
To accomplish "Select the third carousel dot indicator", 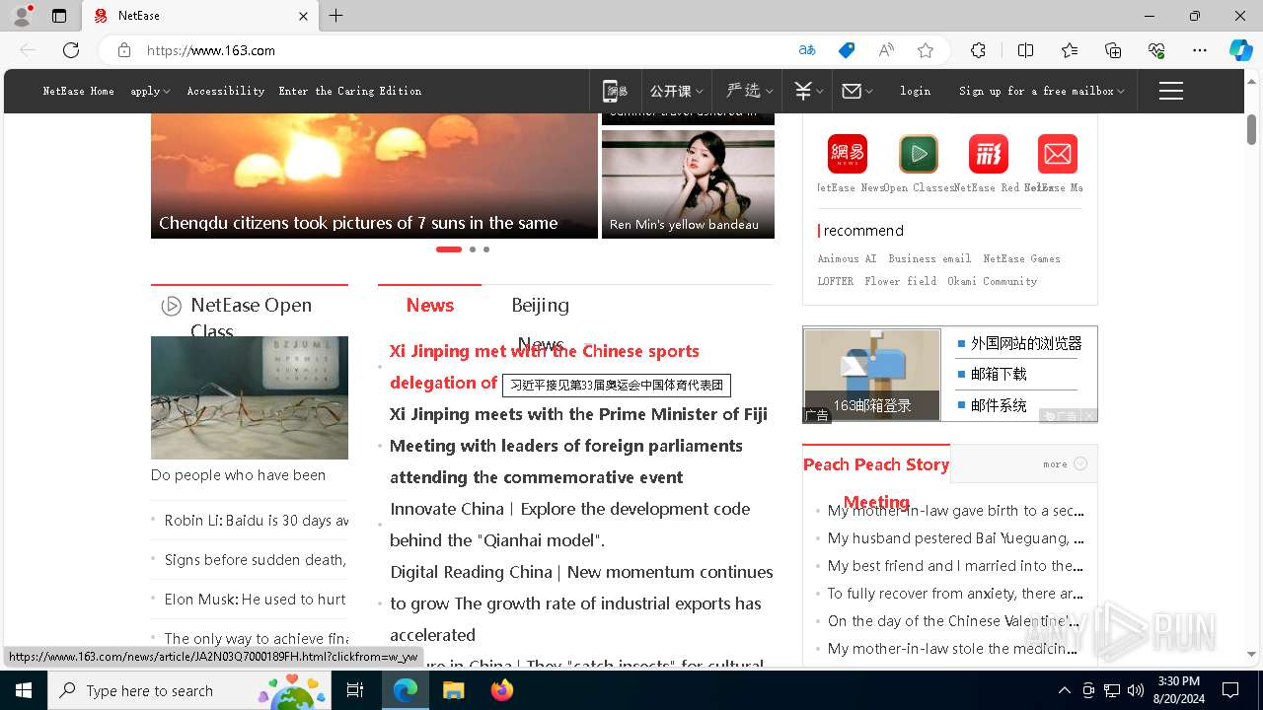I will click(x=486, y=249).
